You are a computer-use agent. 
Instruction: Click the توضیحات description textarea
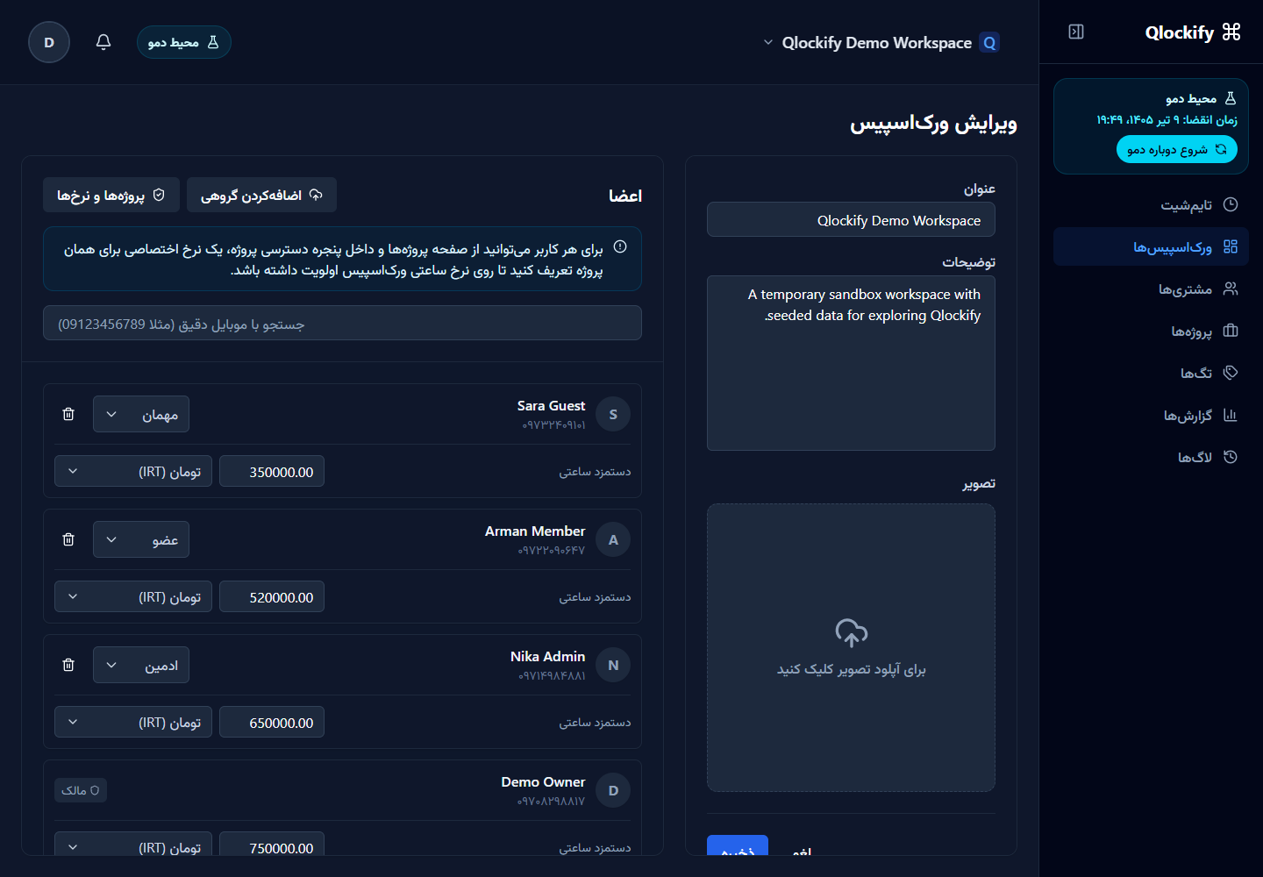[x=851, y=363]
